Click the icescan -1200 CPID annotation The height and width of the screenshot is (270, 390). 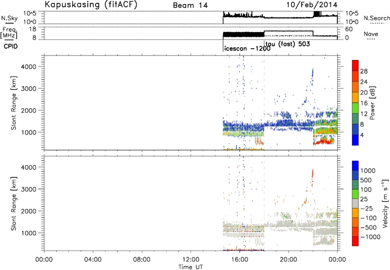click(247, 48)
